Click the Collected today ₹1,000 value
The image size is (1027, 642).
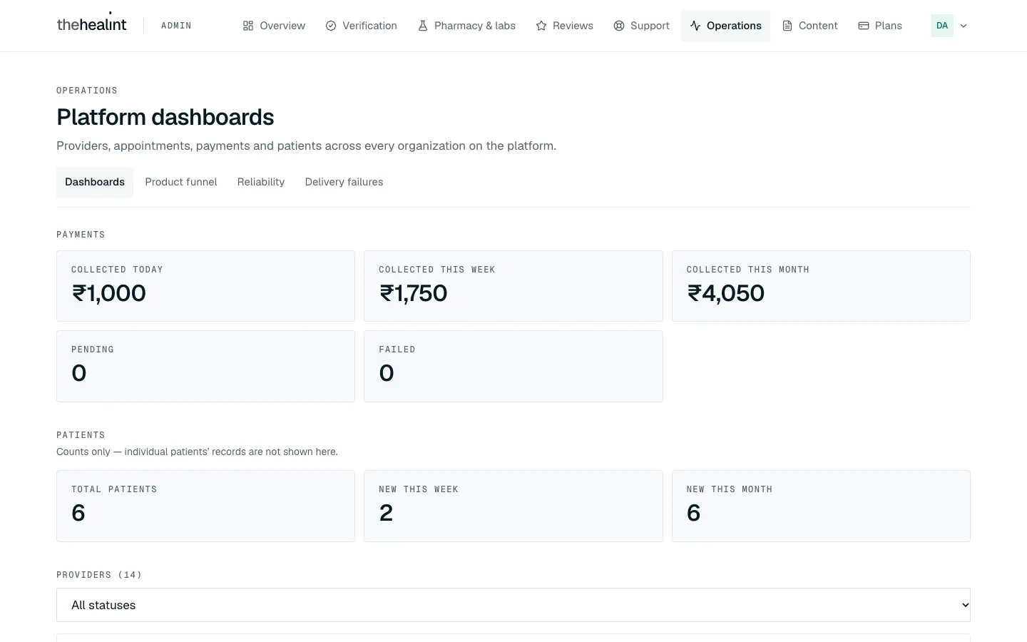109,293
